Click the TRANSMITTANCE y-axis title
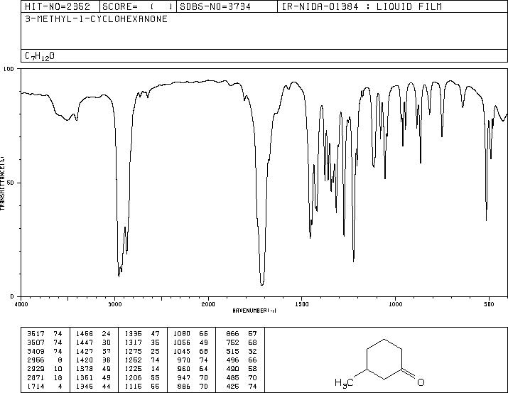This screenshot has width=508, height=393. (x=2, y=183)
